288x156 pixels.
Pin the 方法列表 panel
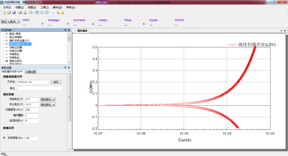point(65,30)
